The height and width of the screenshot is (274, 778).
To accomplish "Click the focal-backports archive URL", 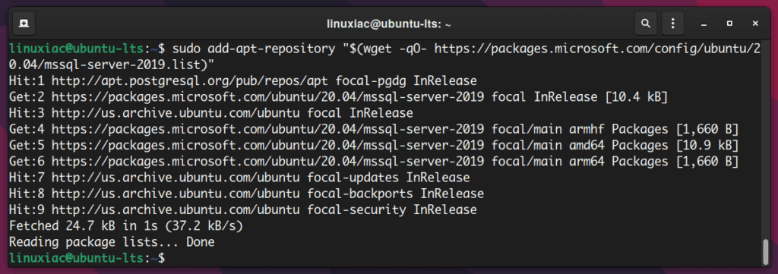I will point(176,194).
